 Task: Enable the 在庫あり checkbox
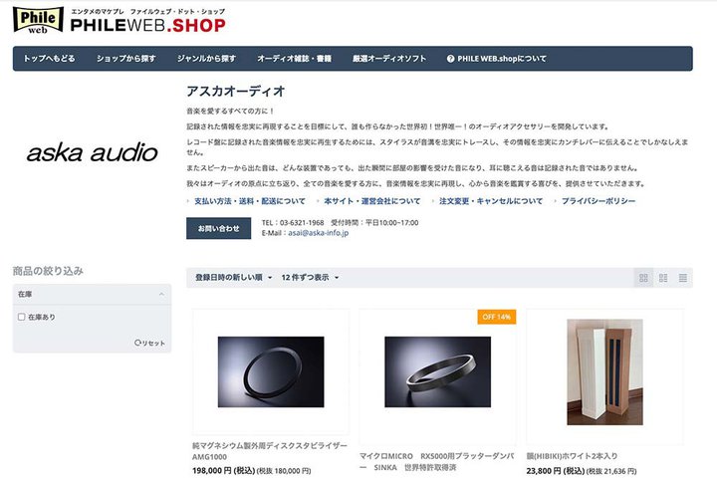tap(22, 317)
